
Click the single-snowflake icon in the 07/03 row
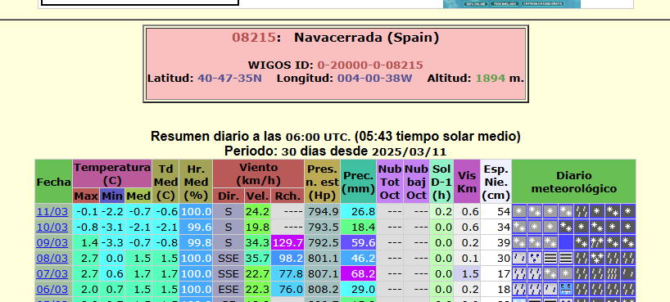(566, 273)
